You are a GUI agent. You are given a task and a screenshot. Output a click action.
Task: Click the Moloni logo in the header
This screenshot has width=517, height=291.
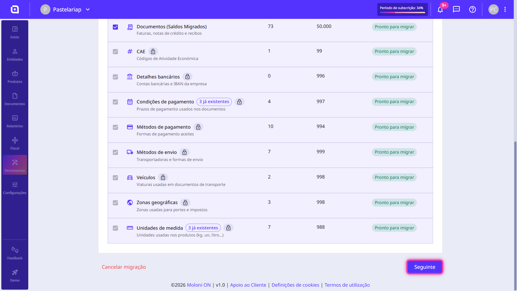15,9
